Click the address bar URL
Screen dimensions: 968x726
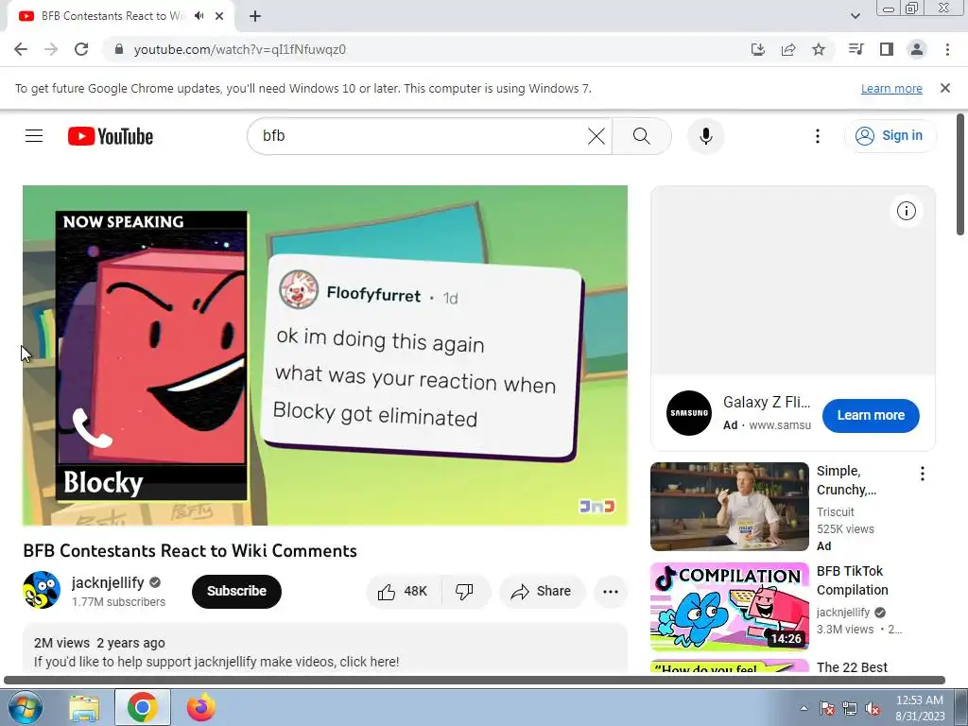(239, 49)
